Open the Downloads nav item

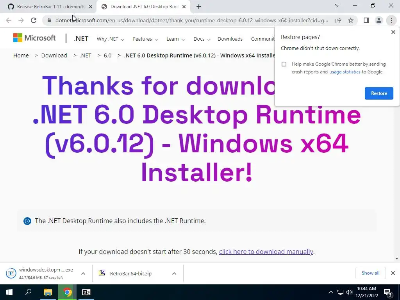tap(230, 39)
